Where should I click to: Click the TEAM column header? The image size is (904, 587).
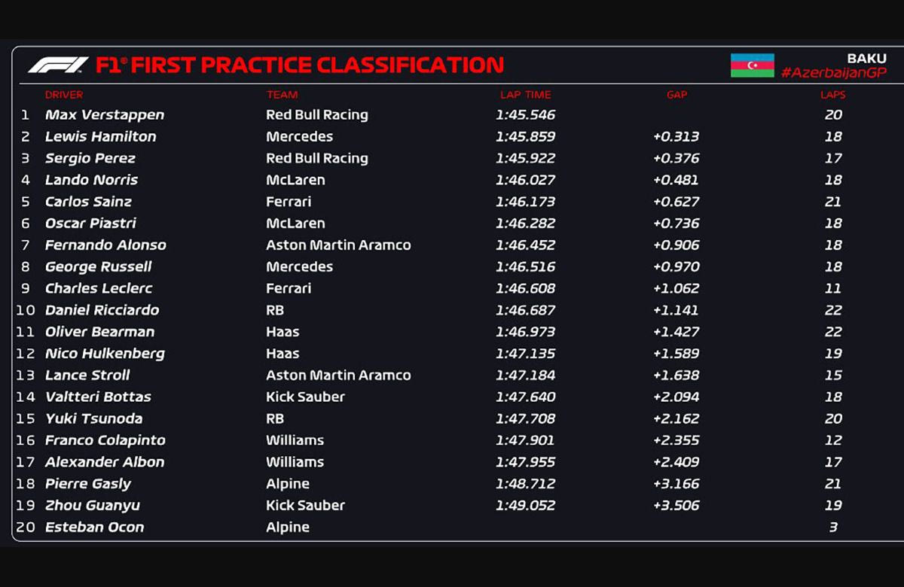tap(282, 95)
